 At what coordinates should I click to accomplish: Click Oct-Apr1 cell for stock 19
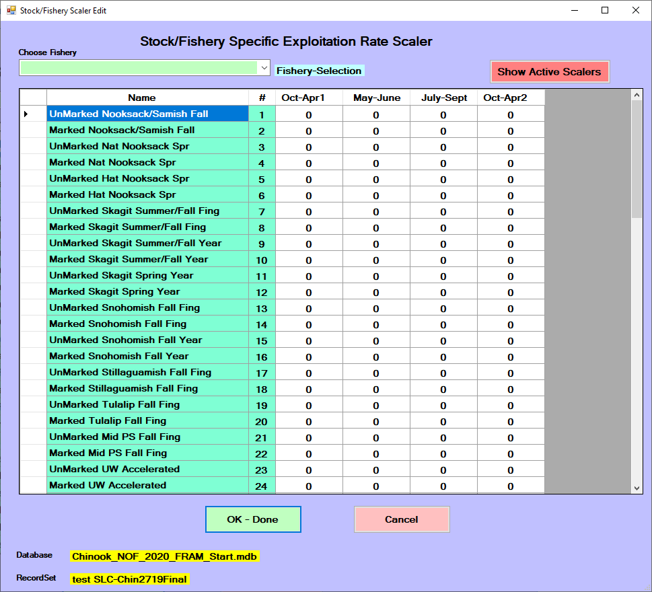pos(309,404)
